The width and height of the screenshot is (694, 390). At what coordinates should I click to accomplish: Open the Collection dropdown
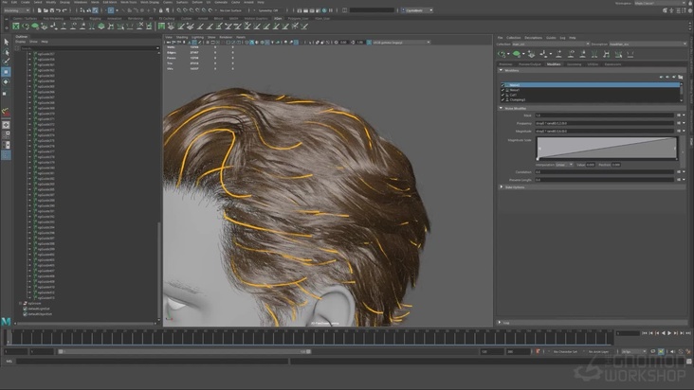(x=551, y=44)
